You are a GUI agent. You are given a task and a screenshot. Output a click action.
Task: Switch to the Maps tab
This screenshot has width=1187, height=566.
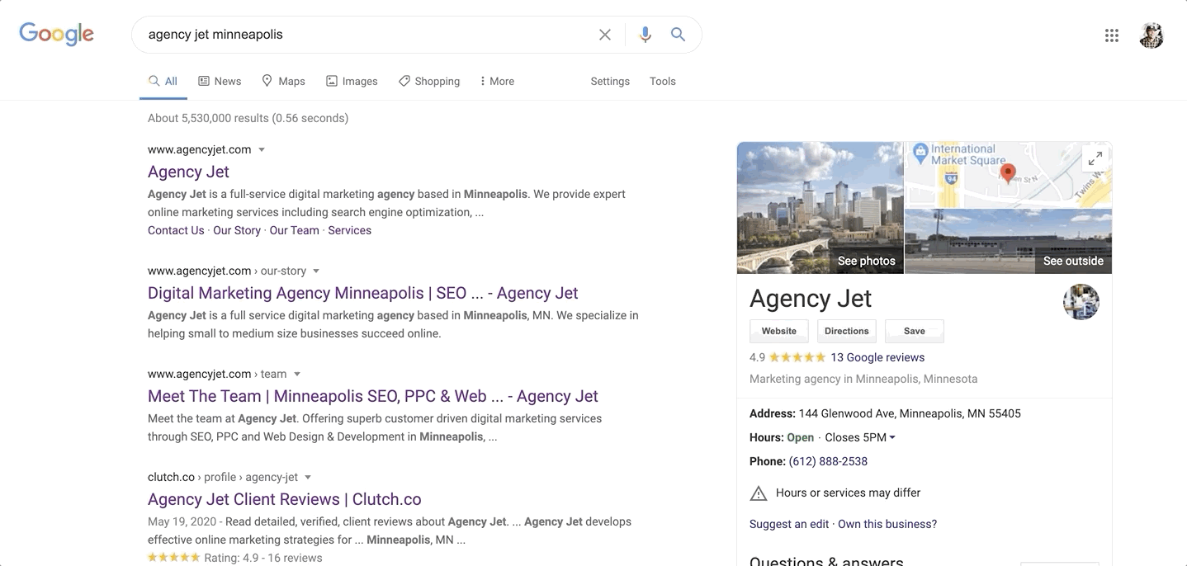point(283,81)
